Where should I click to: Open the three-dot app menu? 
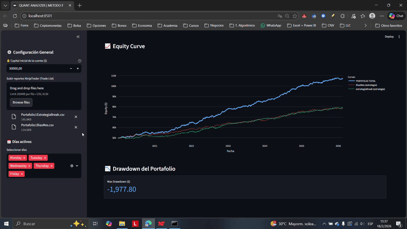pos(399,37)
